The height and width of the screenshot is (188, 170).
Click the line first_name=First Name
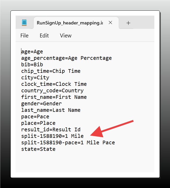(54, 97)
